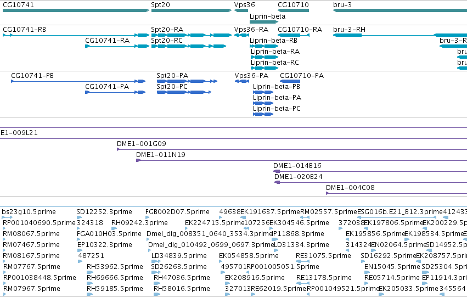The height and width of the screenshot is (297, 467).
Task: Click EST LD34839.5prime
Action: point(179,256)
